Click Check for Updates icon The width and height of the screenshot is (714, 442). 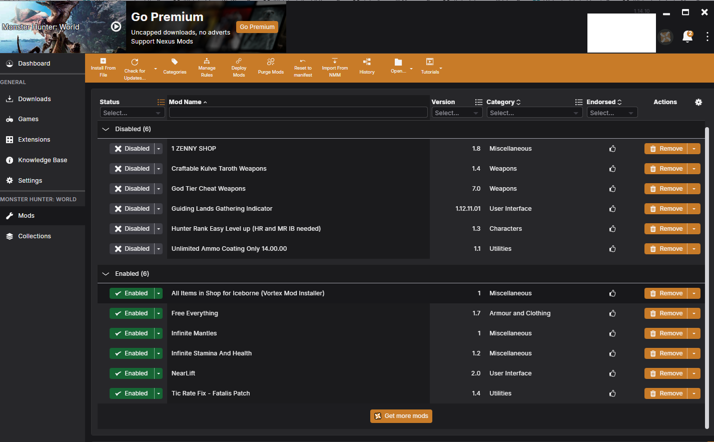pyautogui.click(x=135, y=62)
